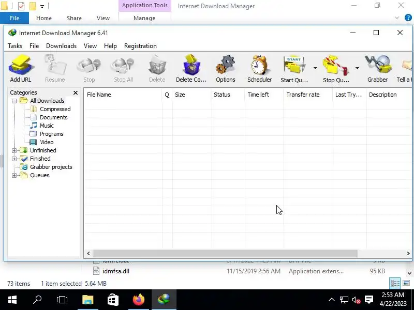Select the Music category
This screenshot has height=310, width=414.
click(47, 126)
